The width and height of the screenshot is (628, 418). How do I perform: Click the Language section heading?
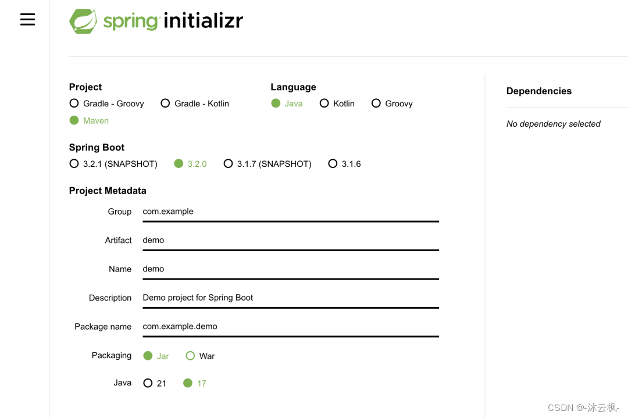(293, 87)
